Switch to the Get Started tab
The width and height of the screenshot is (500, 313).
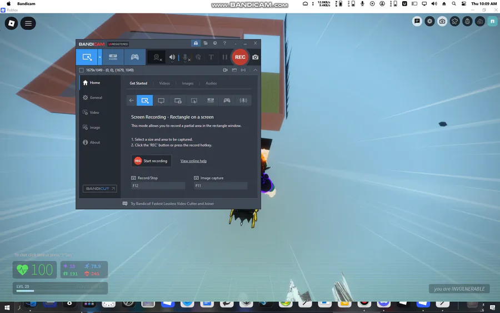(138, 83)
